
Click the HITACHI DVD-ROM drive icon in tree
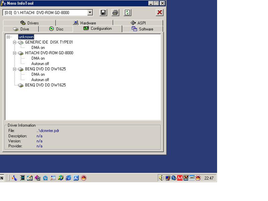(21, 53)
